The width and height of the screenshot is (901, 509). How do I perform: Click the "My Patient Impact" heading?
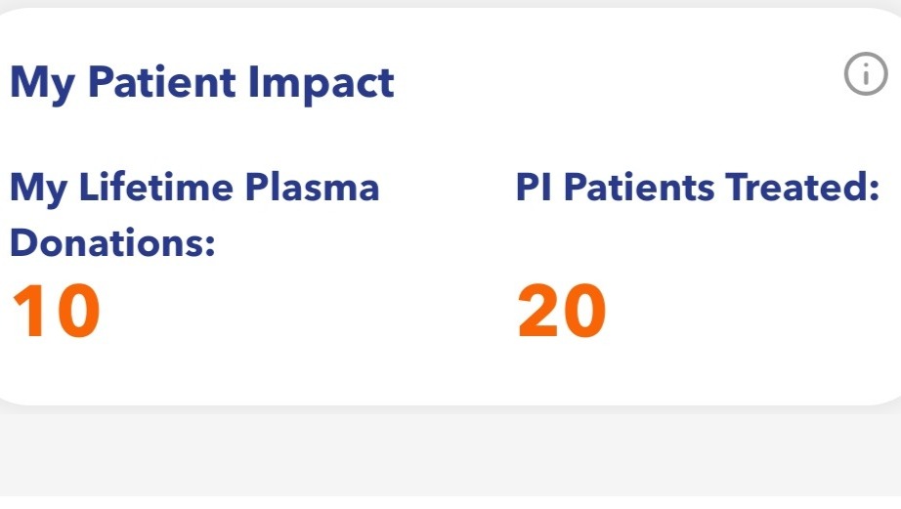click(x=202, y=82)
